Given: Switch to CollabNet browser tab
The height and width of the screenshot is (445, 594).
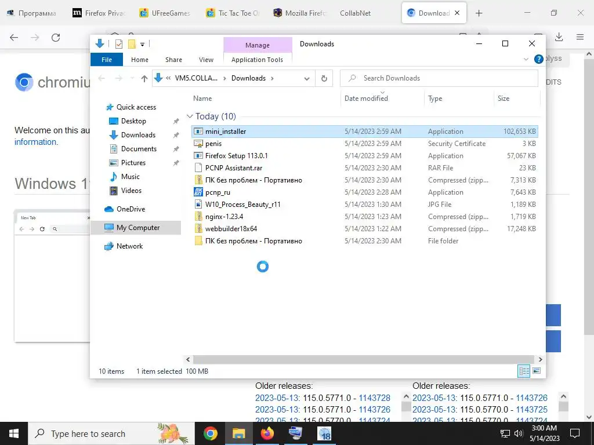Looking at the screenshot, I should 355,13.
